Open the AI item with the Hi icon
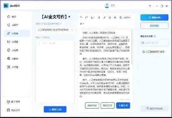 tap(12, 42)
